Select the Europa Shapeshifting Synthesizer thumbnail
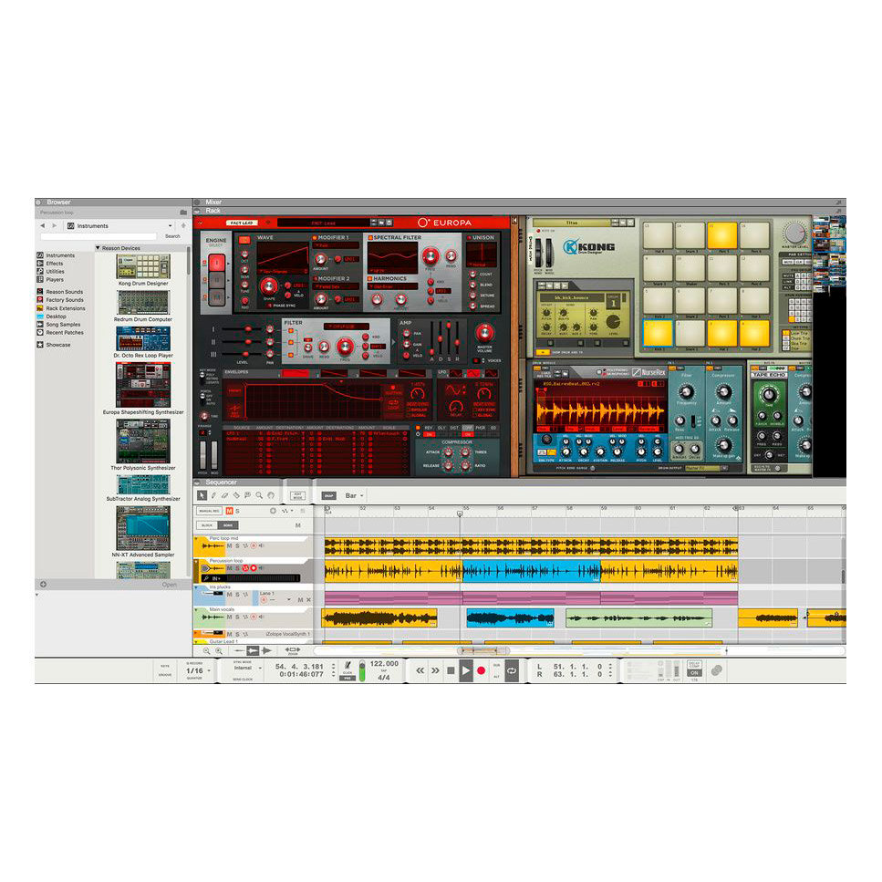882x882 pixels. 143,385
